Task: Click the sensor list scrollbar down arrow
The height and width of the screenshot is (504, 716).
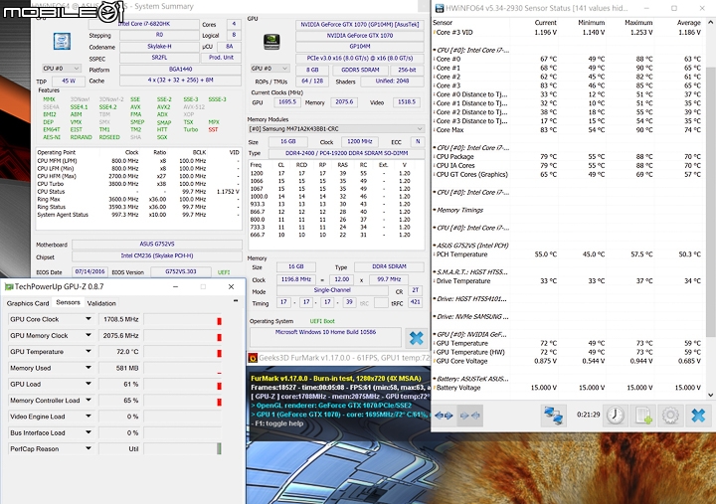Action: click(x=711, y=395)
